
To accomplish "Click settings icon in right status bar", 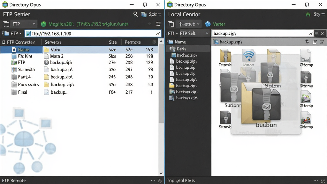I will coord(323,181).
